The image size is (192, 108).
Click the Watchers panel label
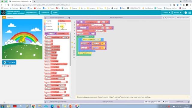point(180,102)
